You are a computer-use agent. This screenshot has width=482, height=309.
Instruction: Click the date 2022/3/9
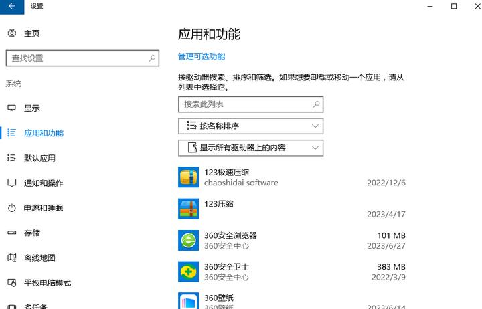388,278
